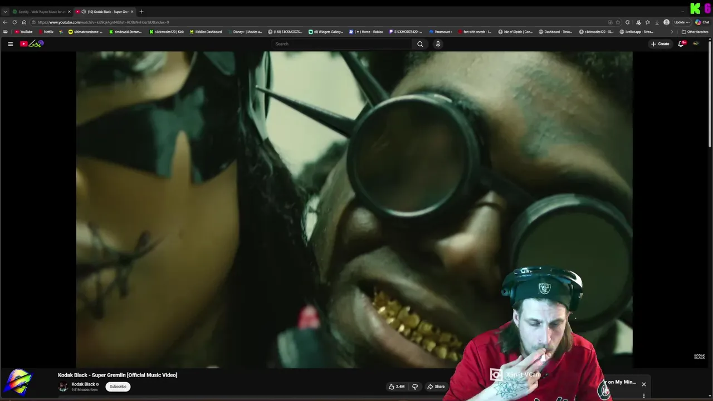Open the browser extensions refresh circle icon
Screen dimensions: 713x401
(x=628, y=22)
